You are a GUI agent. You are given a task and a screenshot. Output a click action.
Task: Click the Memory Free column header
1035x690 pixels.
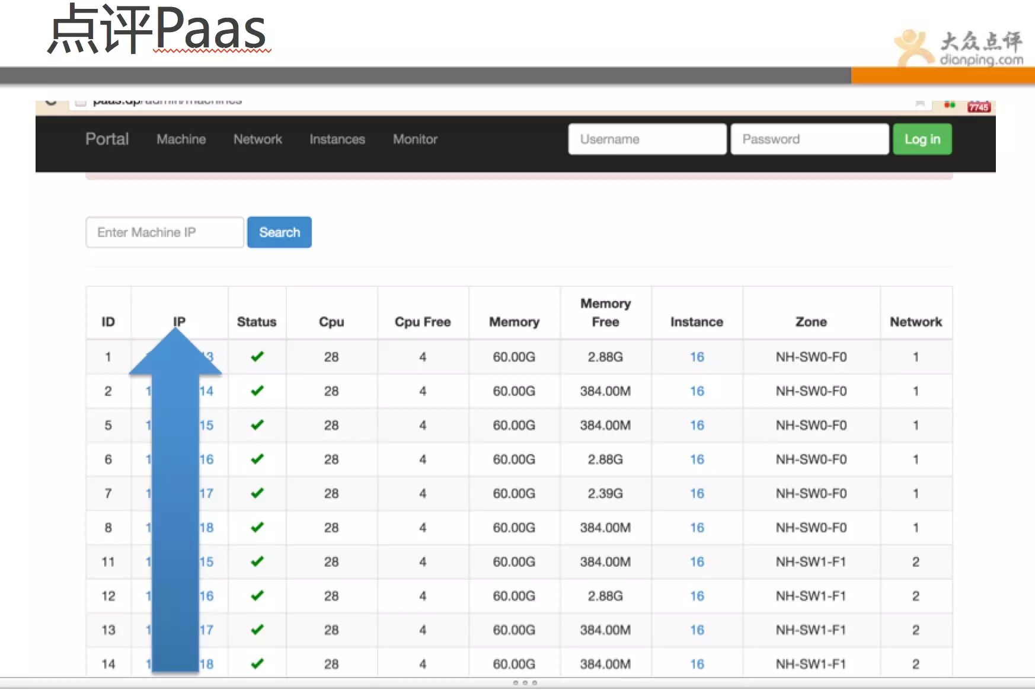605,312
